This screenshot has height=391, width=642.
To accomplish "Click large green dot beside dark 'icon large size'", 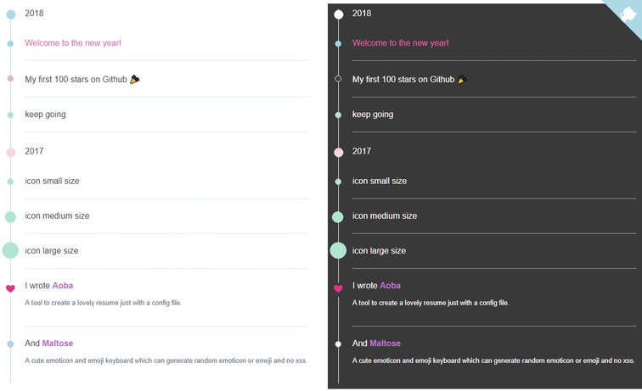I will 338,250.
